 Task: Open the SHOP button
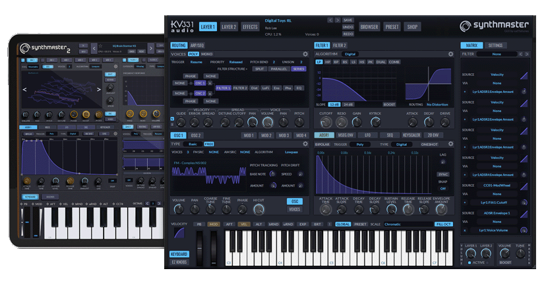tap(412, 27)
